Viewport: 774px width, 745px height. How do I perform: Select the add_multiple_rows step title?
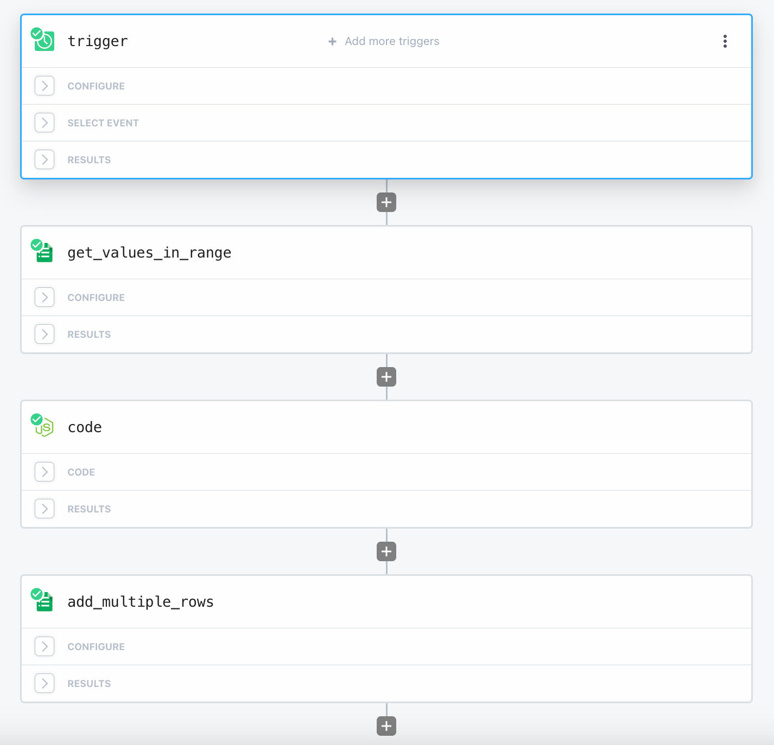pos(141,602)
